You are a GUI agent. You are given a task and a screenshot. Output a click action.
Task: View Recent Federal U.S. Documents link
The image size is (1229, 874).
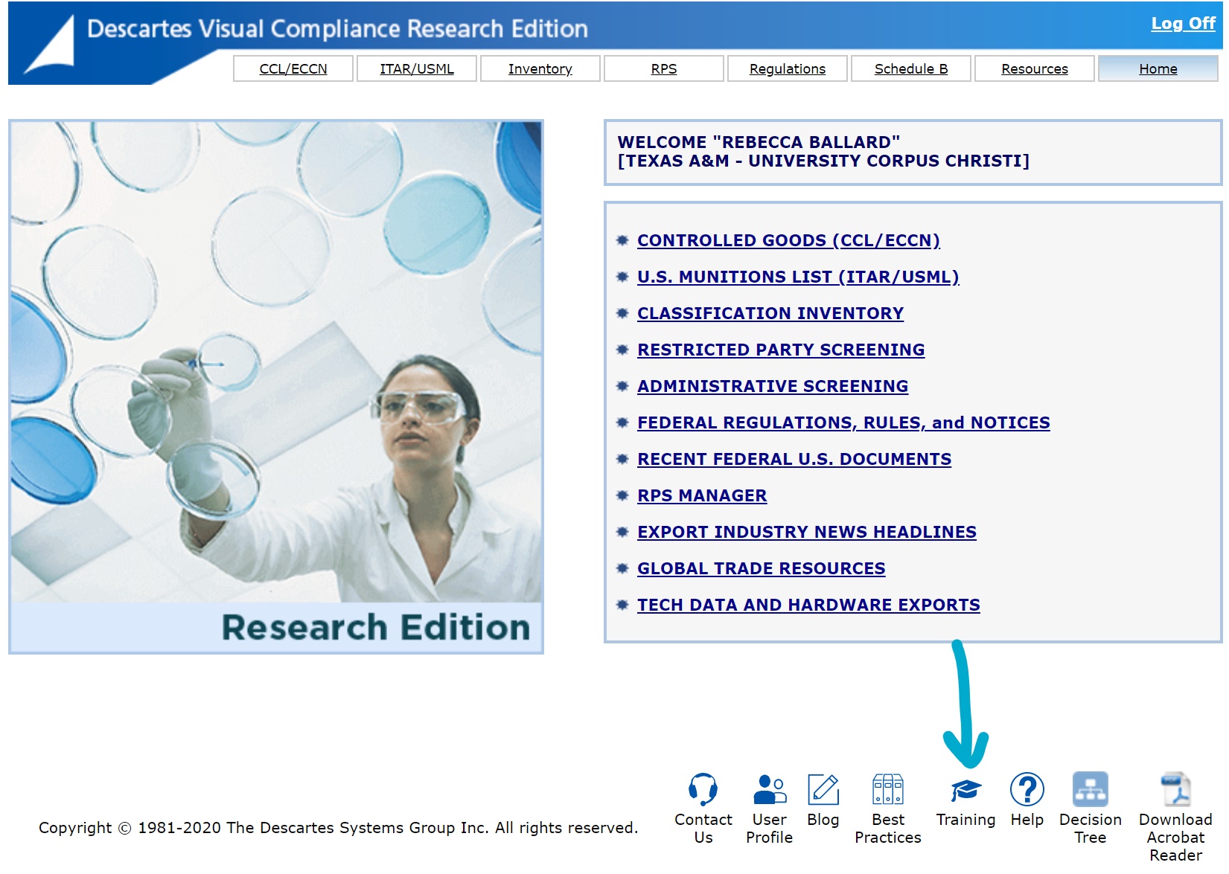(794, 459)
